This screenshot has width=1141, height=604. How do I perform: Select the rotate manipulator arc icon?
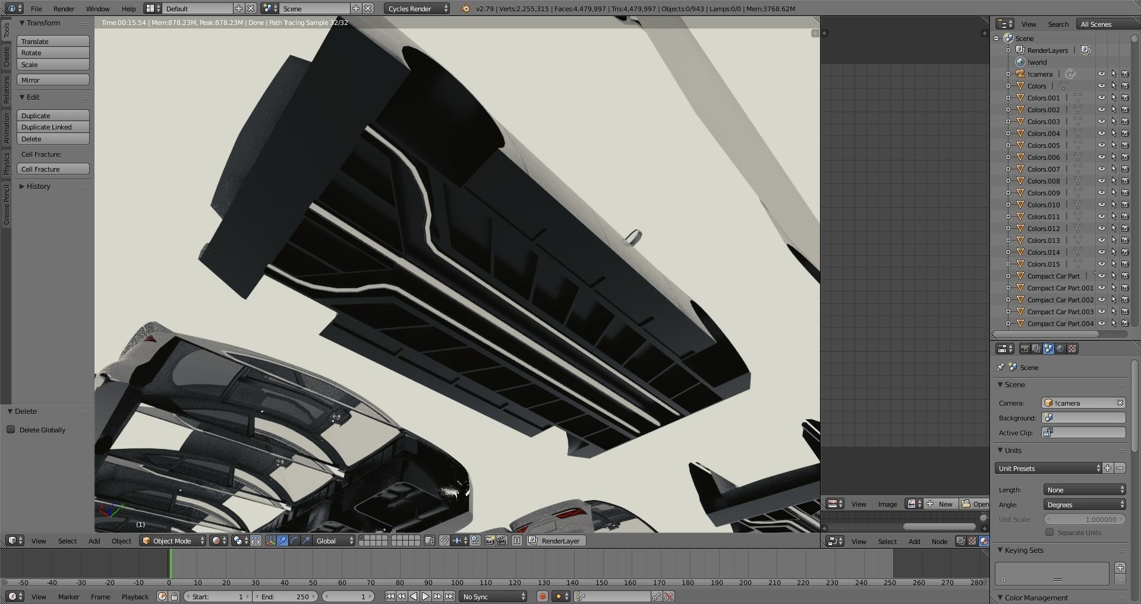coord(294,540)
